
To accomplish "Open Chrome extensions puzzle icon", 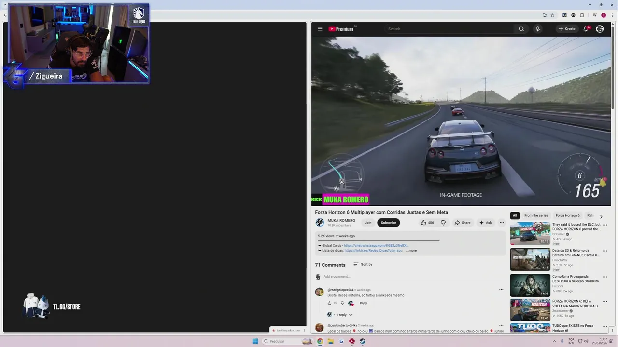I will (x=582, y=15).
